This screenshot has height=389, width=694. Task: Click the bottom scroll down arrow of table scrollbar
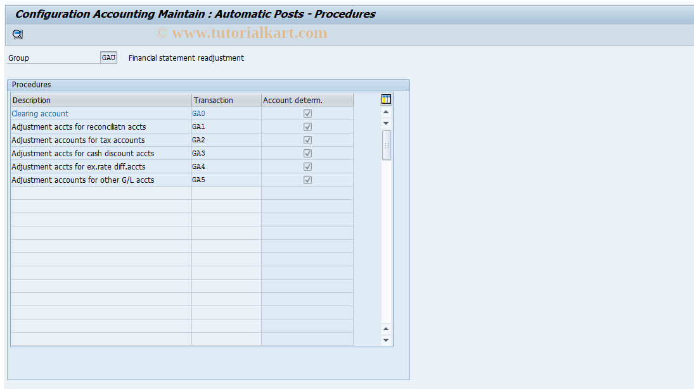pyautogui.click(x=386, y=340)
